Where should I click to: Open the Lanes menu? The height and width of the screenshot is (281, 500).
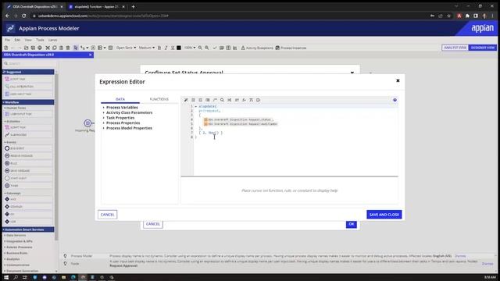[52, 40]
